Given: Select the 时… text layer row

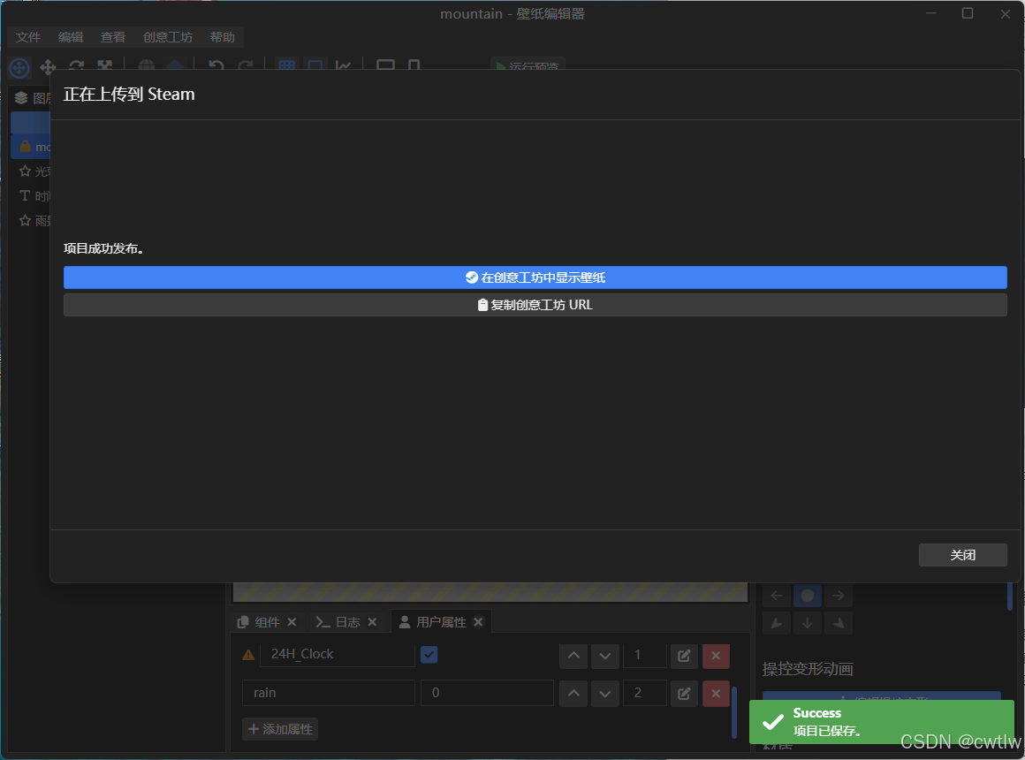Looking at the screenshot, I should [31, 196].
